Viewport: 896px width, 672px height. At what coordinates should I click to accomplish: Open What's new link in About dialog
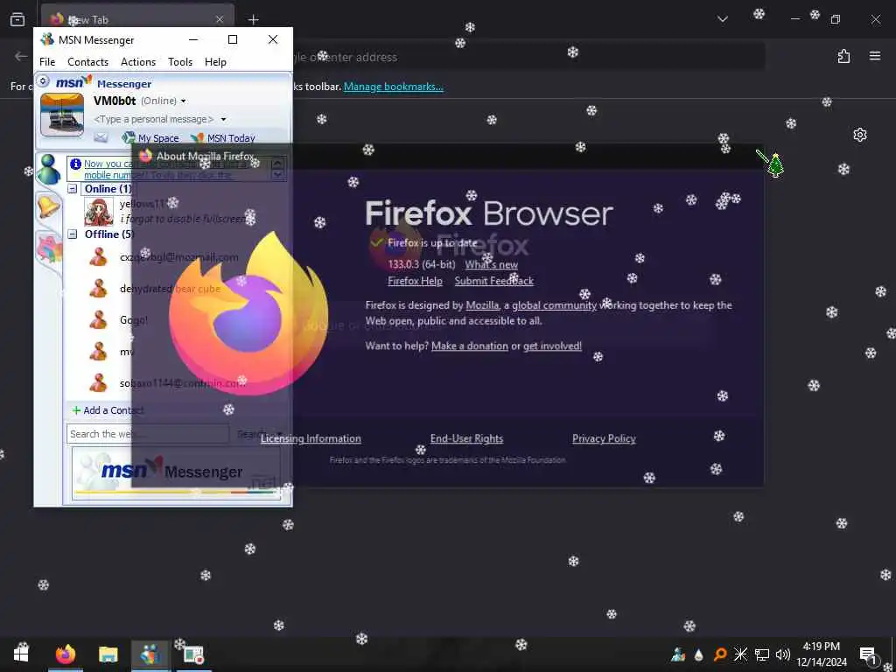click(492, 264)
